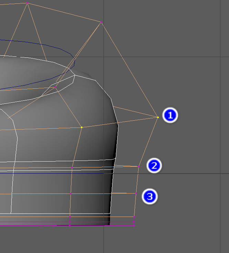Click the orange edge joining the two yellow vertices

point(120,122)
